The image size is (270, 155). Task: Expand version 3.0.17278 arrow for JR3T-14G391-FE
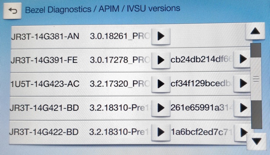pos(160,60)
